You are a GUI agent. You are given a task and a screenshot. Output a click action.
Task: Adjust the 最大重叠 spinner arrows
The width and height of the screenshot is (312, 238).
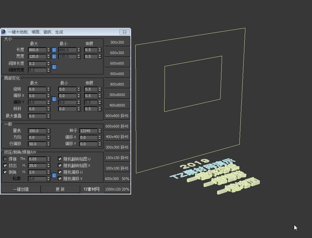(x=49, y=116)
